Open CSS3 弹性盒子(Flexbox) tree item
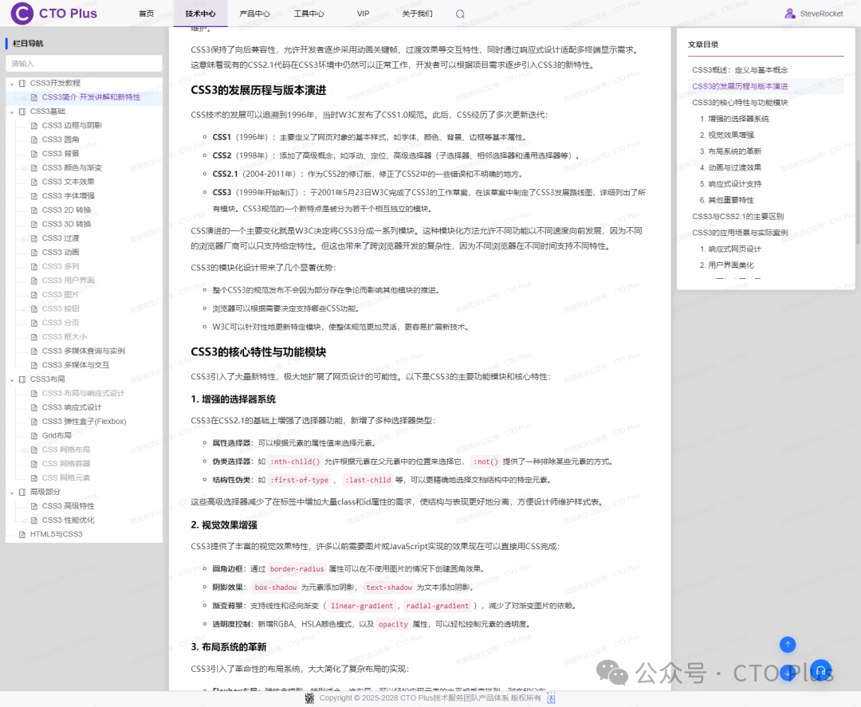The image size is (861, 707). [84, 422]
